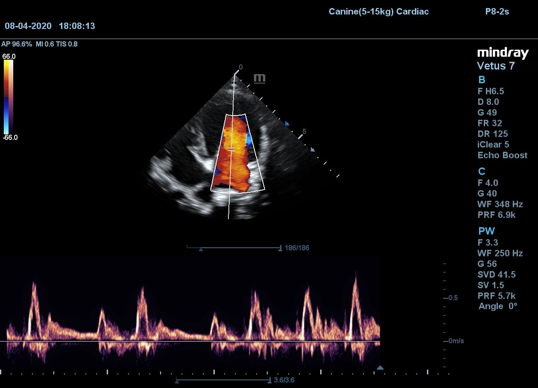Click the Angle 0° parameter
This screenshot has width=538, height=388.
(x=497, y=306)
